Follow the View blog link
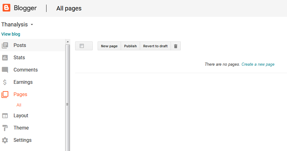 point(11,34)
